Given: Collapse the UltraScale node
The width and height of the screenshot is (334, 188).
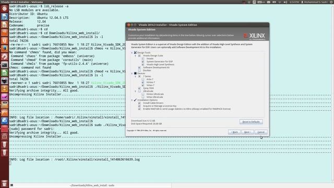Looking at the screenshot, I should (x=136, y=91).
